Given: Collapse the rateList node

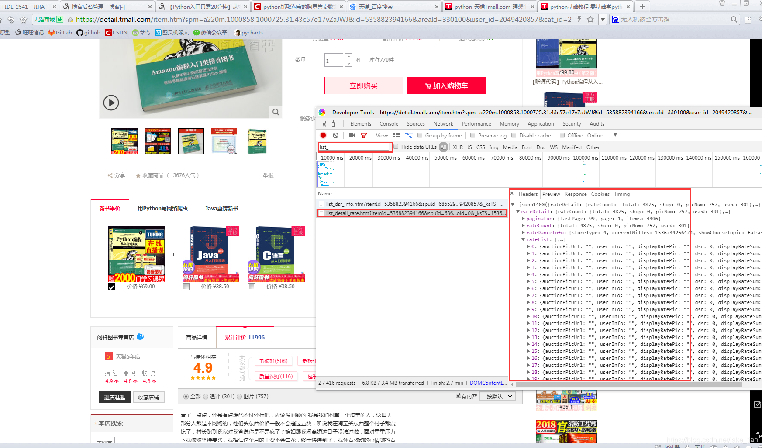Looking at the screenshot, I should click(524, 239).
